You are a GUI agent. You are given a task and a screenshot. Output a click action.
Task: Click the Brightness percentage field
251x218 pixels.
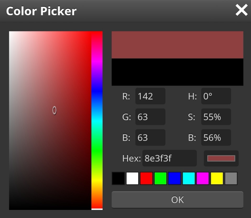coord(216,137)
